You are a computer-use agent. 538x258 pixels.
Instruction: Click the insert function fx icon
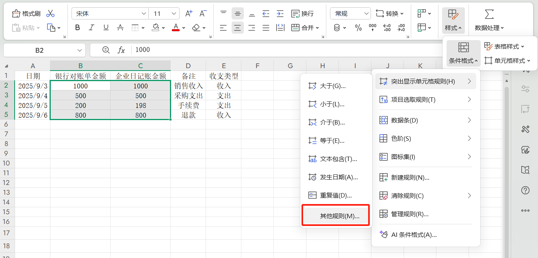(121, 50)
